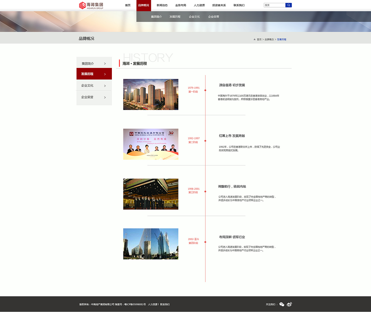Open the 首页 menu item

point(128,5)
